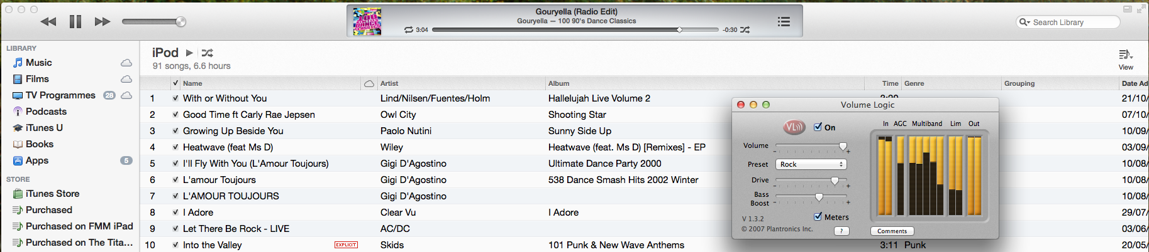Open the Preset dropdown showing Rock
Image resolution: width=1149 pixels, height=252 pixels.
click(811, 164)
